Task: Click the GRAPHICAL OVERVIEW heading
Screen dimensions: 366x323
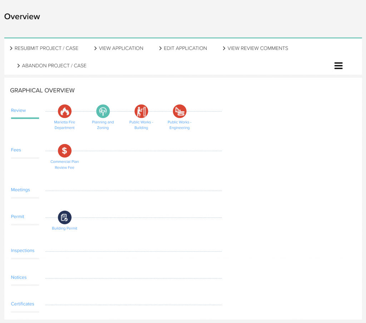Action: [x=42, y=90]
